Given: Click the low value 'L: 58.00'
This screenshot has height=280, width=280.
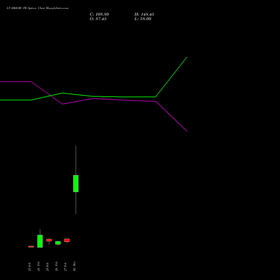Looking at the screenshot, I should (143, 19).
